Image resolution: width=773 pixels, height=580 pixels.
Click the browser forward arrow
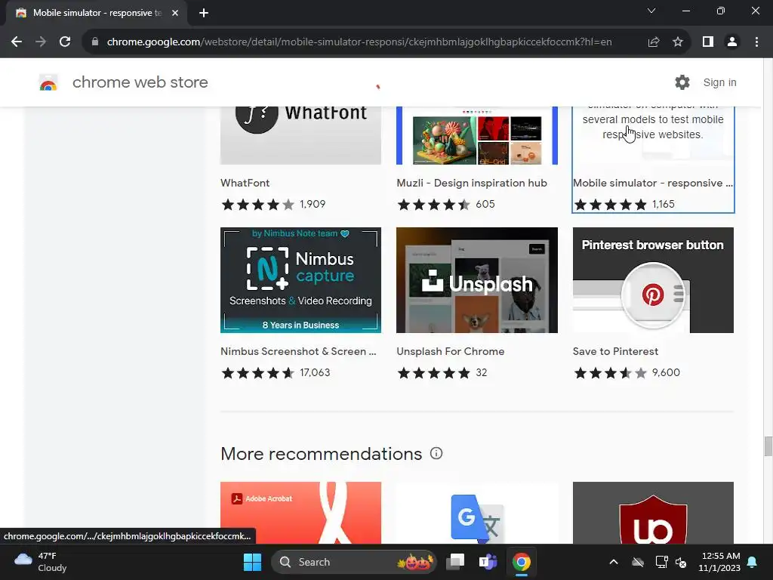(x=41, y=42)
